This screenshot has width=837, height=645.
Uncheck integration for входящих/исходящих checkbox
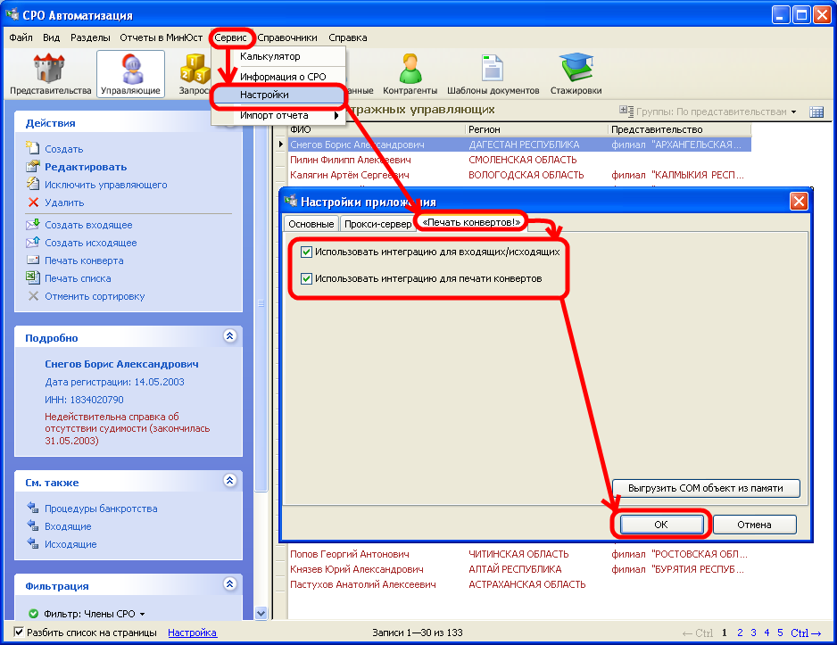[x=307, y=252]
